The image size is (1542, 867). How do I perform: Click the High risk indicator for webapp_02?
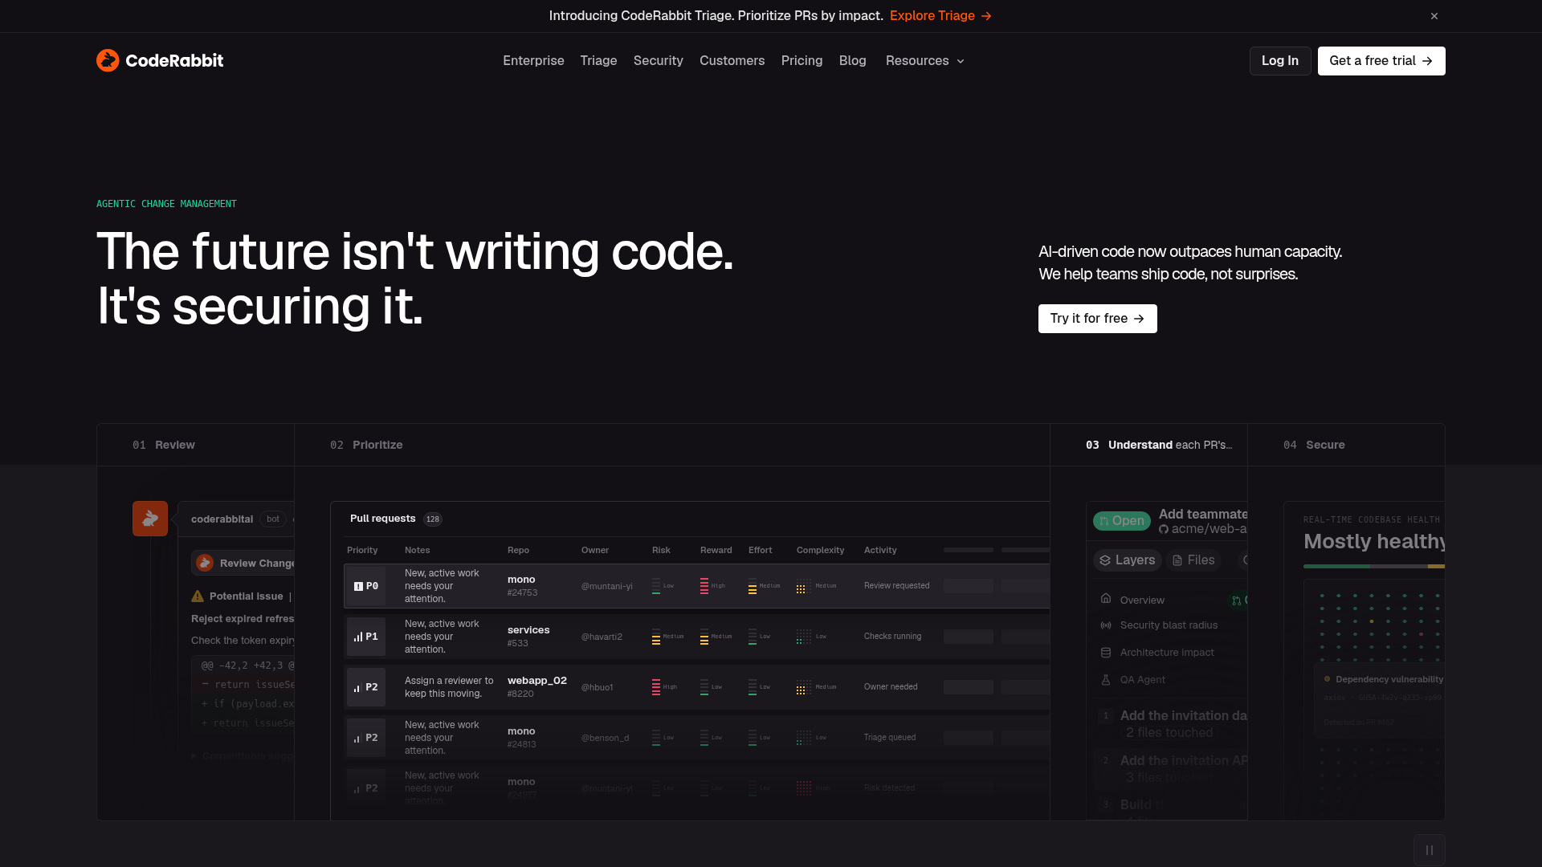tap(665, 687)
